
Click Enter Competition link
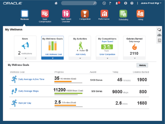click(107, 54)
